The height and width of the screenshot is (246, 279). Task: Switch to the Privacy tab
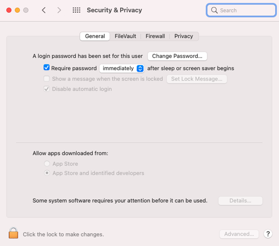(x=184, y=36)
